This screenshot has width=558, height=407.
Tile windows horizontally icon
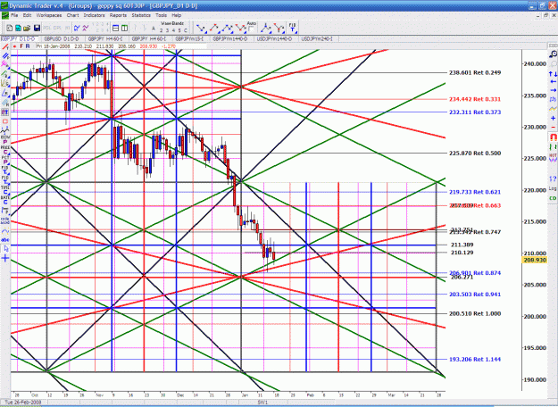pyautogui.click(x=116, y=28)
